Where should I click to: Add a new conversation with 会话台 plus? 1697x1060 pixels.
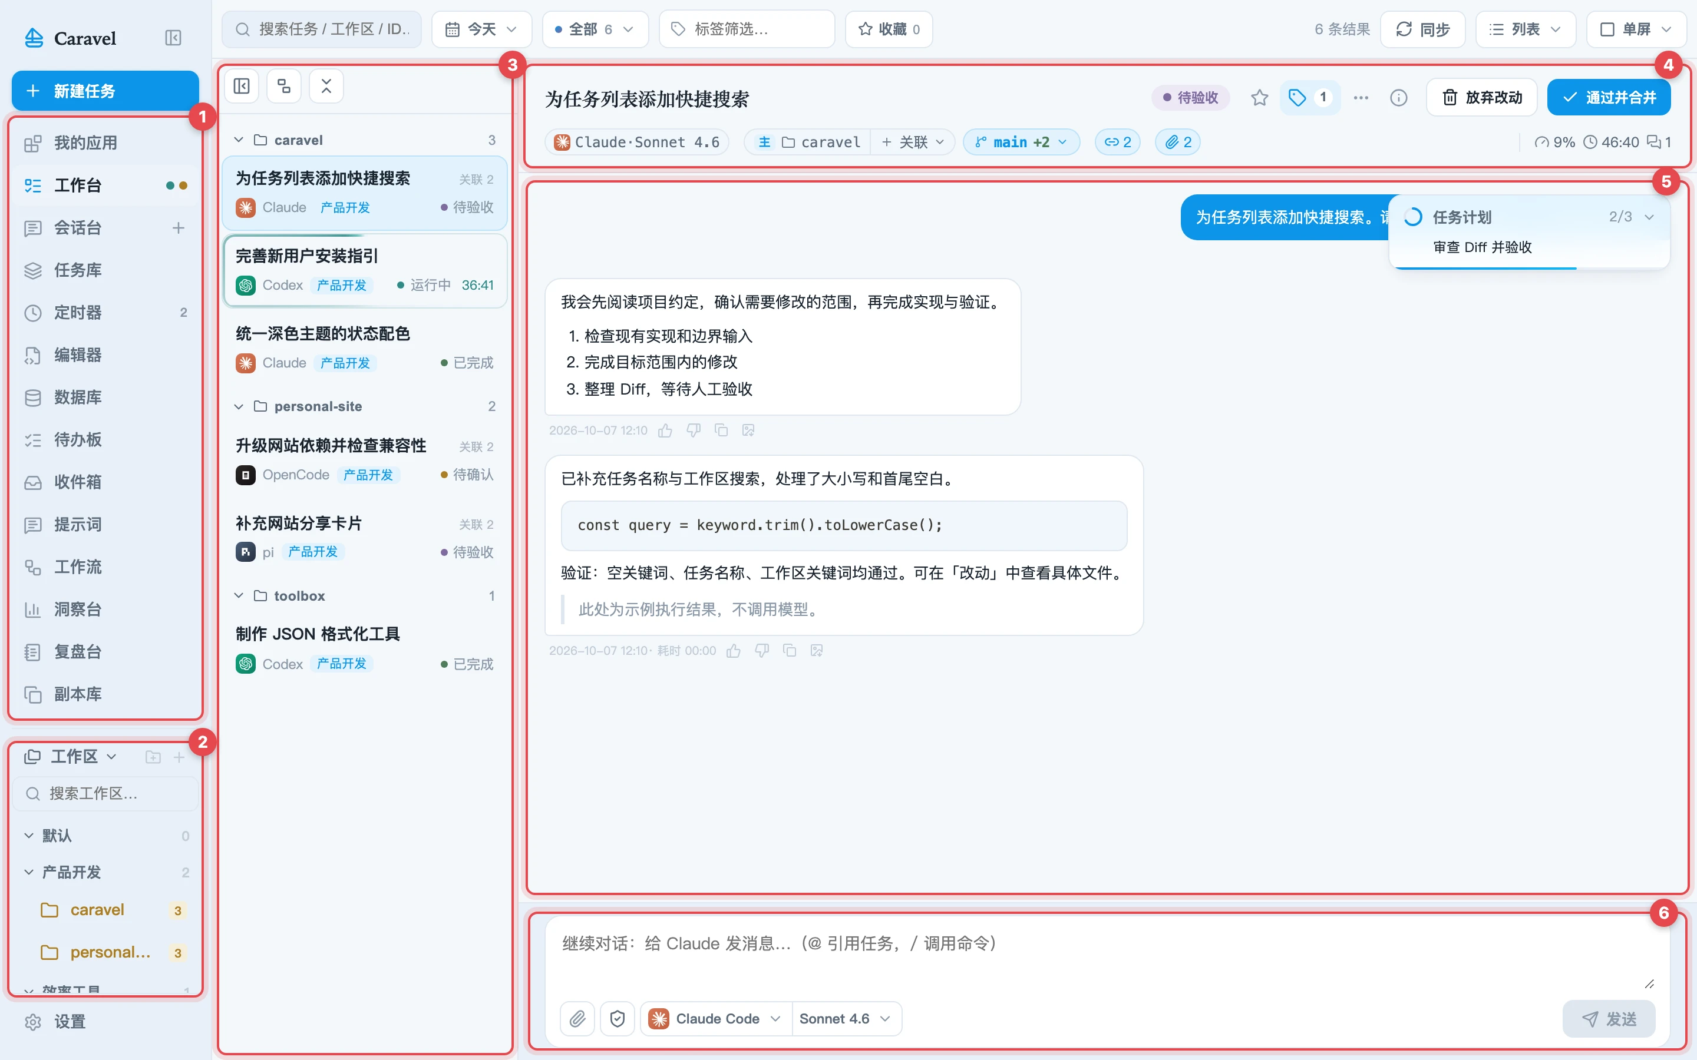pos(178,228)
